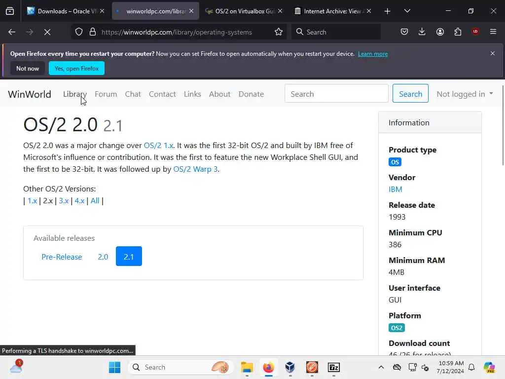Open extensions puzzle icon
Image resolution: width=505 pixels, height=379 pixels.
point(458,32)
